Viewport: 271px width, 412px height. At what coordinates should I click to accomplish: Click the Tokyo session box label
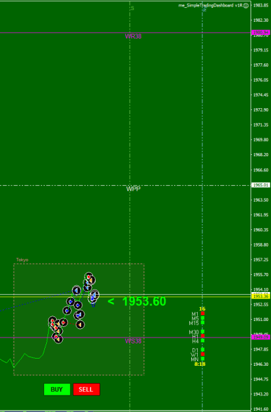pos(22,260)
